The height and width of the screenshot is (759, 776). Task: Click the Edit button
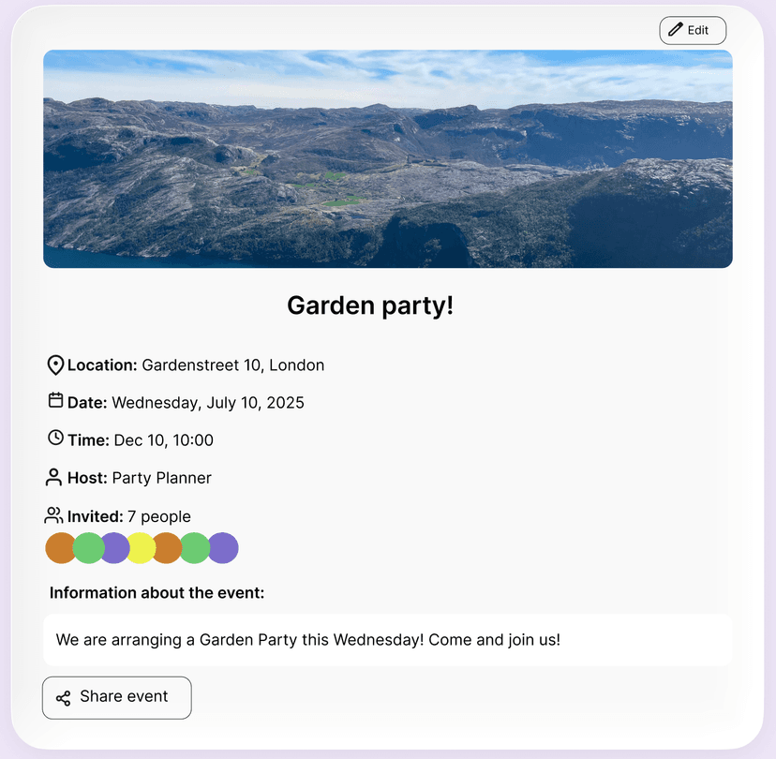tap(693, 30)
